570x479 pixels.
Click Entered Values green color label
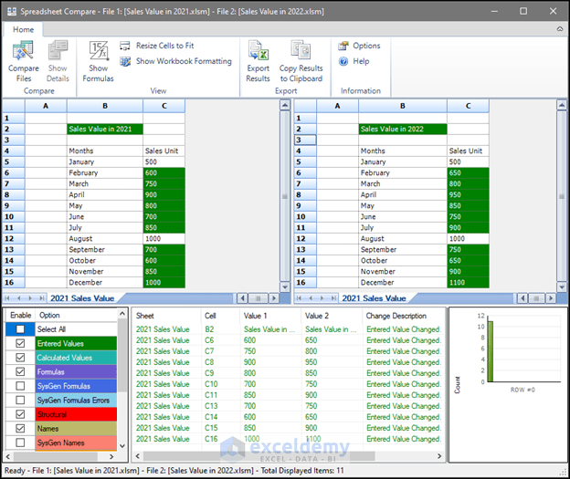pyautogui.click(x=76, y=343)
